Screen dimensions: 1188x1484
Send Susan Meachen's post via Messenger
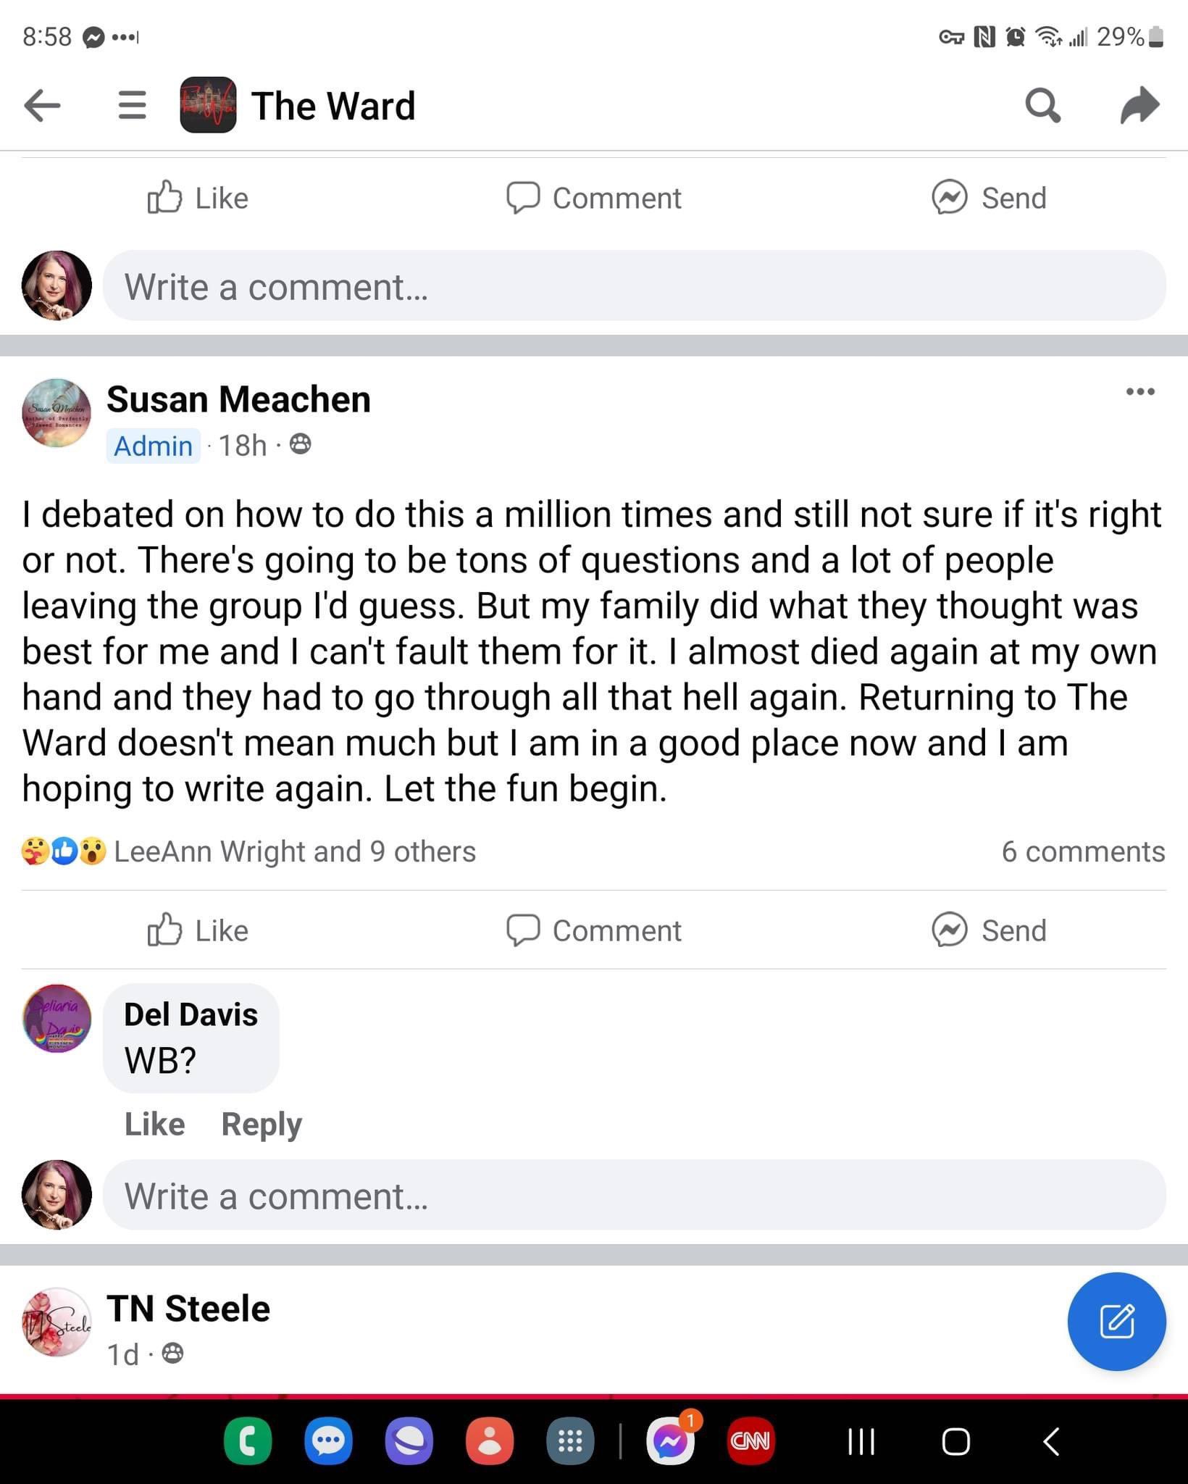[990, 930]
